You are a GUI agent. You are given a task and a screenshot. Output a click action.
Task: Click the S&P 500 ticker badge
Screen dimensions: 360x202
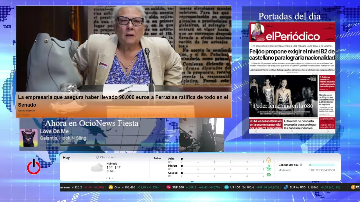point(169,187)
